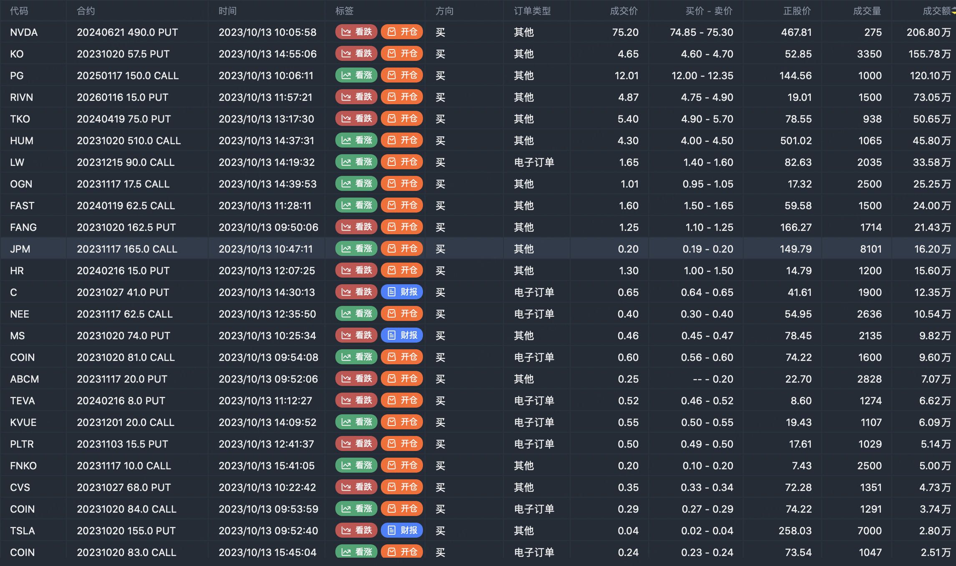Screen dimensions: 956x566
Task: Click the 看涨 tag in PG row
Action: click(x=356, y=75)
